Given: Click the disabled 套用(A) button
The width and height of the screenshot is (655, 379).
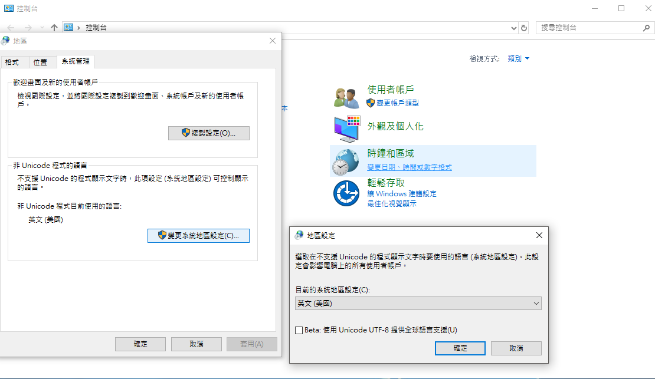Looking at the screenshot, I should pyautogui.click(x=252, y=344).
